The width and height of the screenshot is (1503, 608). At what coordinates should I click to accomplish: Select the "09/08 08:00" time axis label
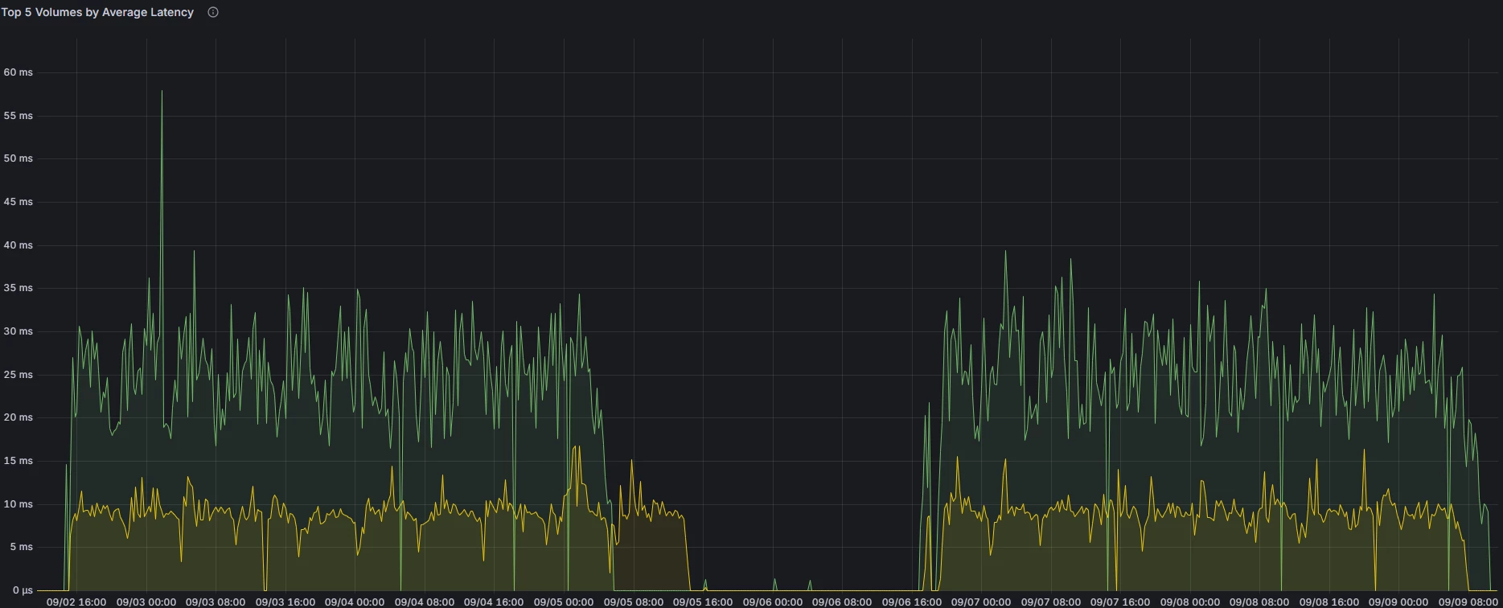[x=1259, y=602]
